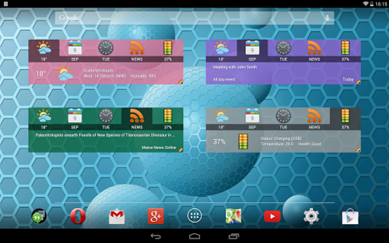Screen dimensions: 389x243
Task: Tap weather icon in gray widget
Action: (x=221, y=116)
